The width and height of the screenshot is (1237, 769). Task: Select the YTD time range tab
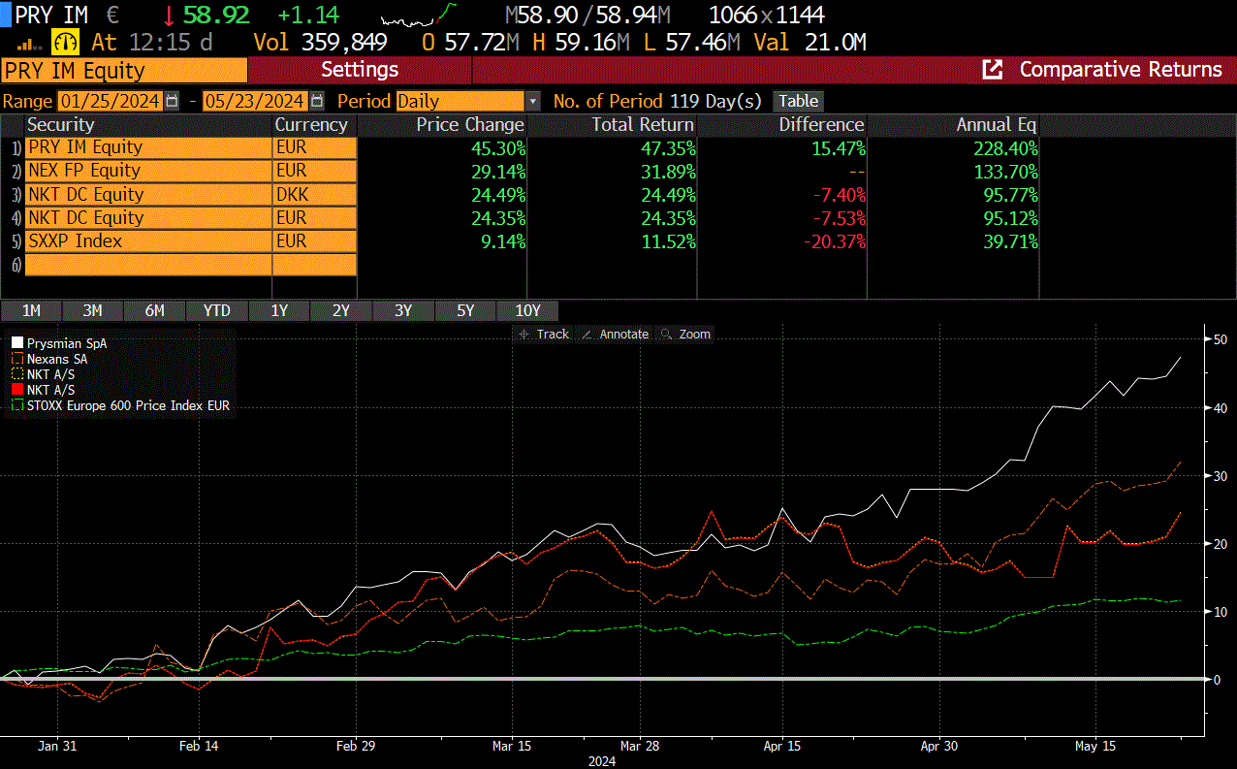[x=216, y=311]
